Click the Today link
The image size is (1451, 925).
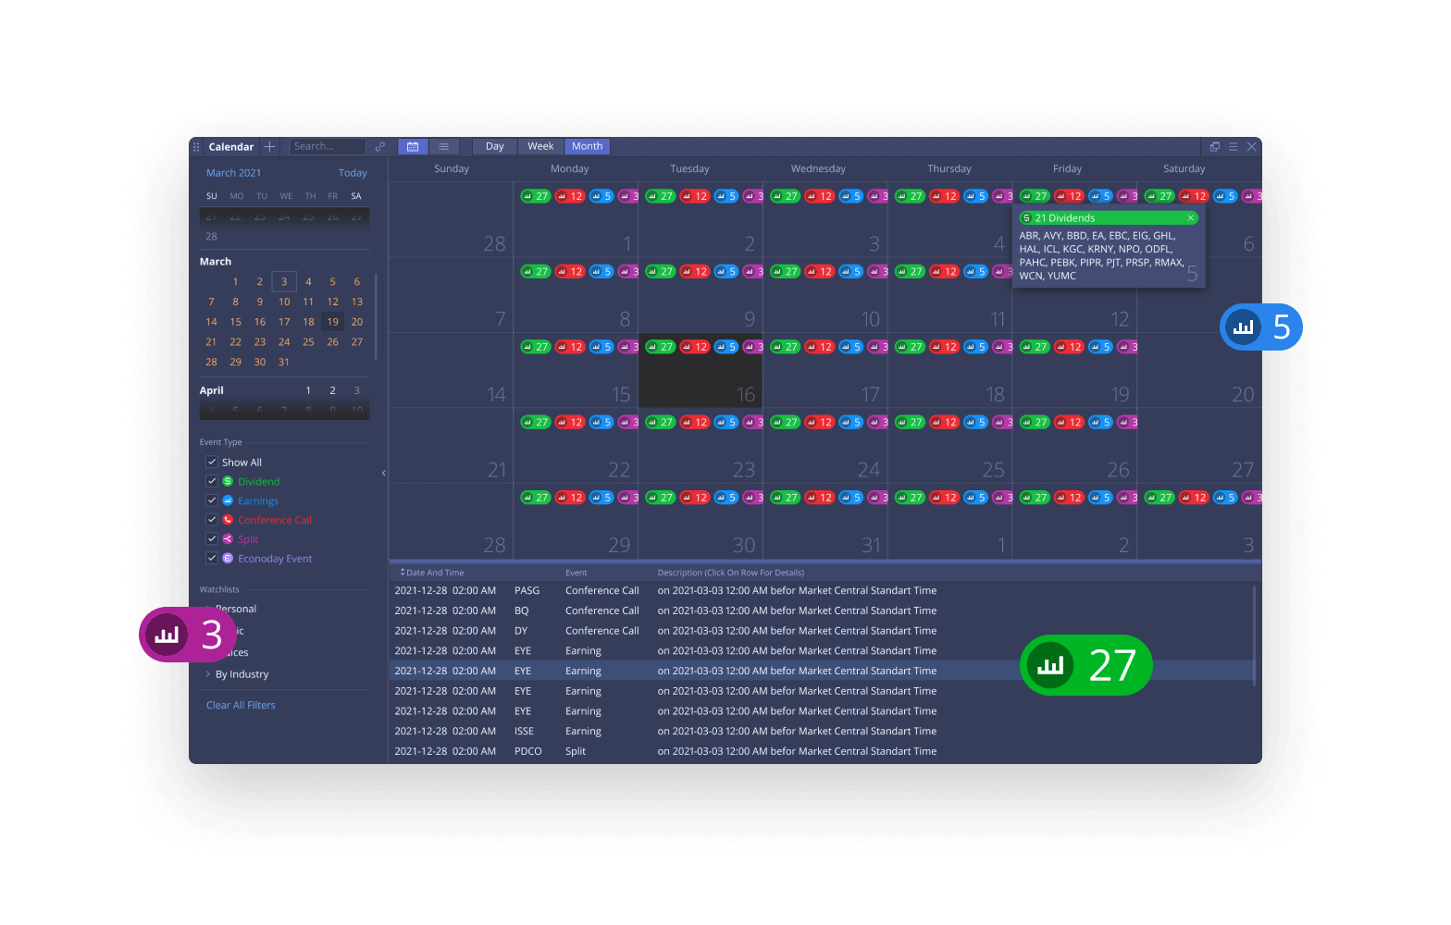(x=352, y=173)
